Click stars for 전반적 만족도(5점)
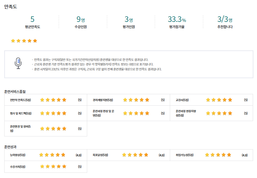257x178 pixels. 53,100
